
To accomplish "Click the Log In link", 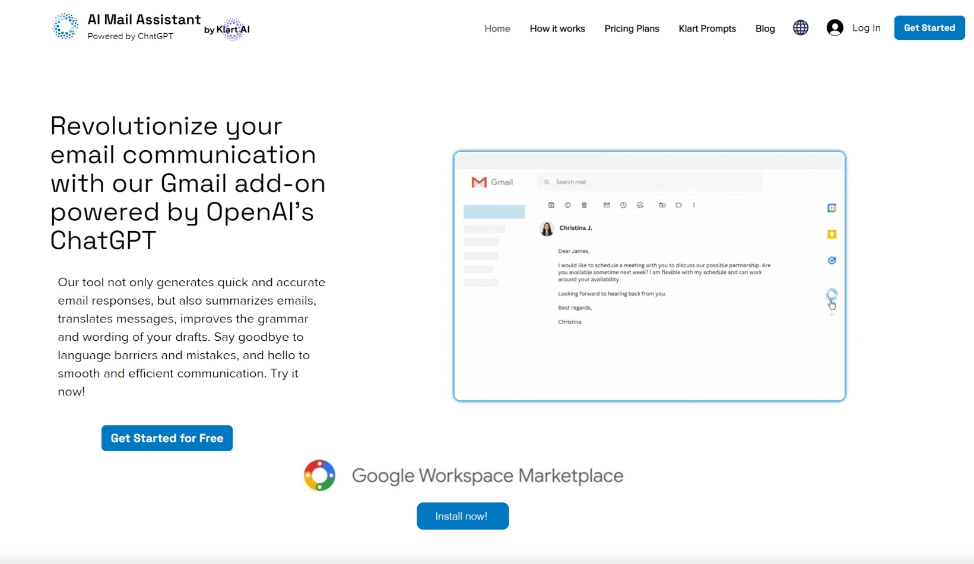I will 866,28.
